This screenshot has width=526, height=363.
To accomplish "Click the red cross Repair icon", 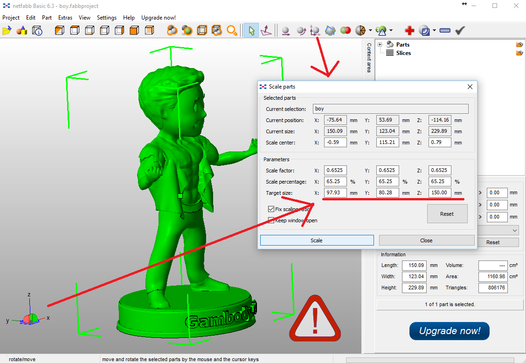I will pos(409,31).
